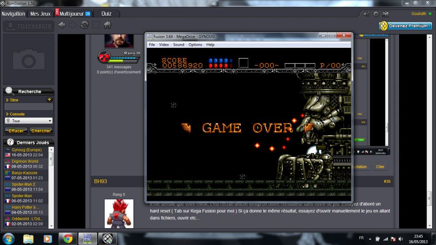Click BH93 username in forum post

click(x=100, y=181)
